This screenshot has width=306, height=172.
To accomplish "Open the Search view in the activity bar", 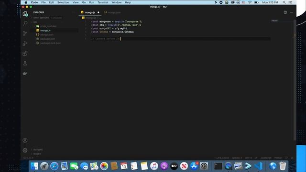I will coord(25,23).
